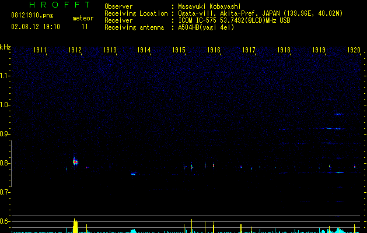Click the tall yellow intensity bar at 1912
This screenshot has width=367, height=233.
click(75, 226)
